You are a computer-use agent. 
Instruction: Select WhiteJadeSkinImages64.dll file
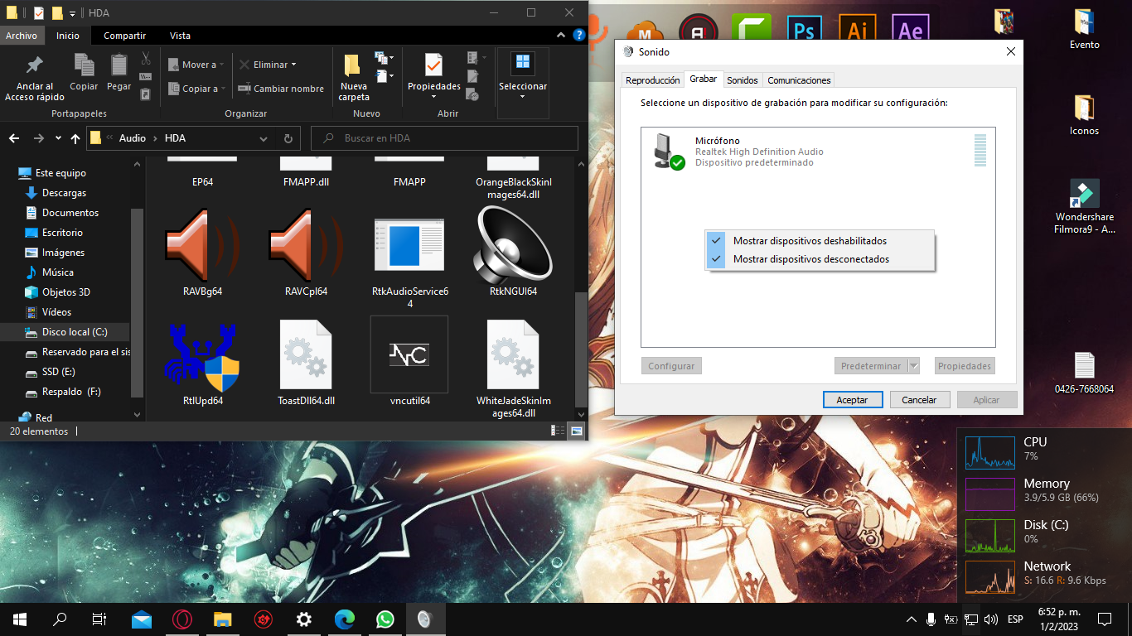pyautogui.click(x=514, y=368)
